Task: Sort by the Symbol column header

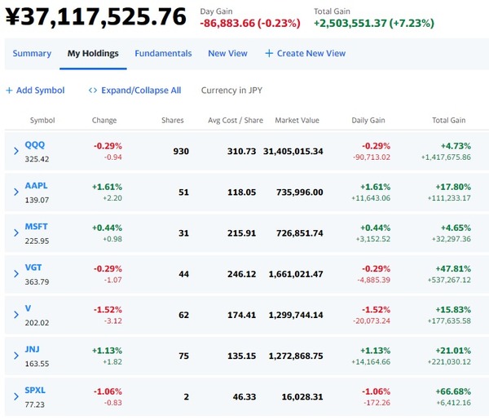Action: pyautogui.click(x=42, y=120)
